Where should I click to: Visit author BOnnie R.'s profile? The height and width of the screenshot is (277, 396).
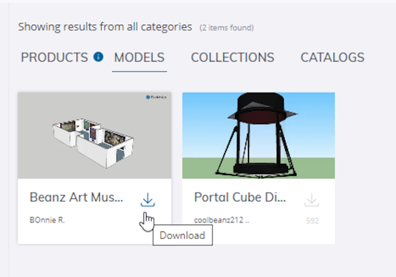47,220
